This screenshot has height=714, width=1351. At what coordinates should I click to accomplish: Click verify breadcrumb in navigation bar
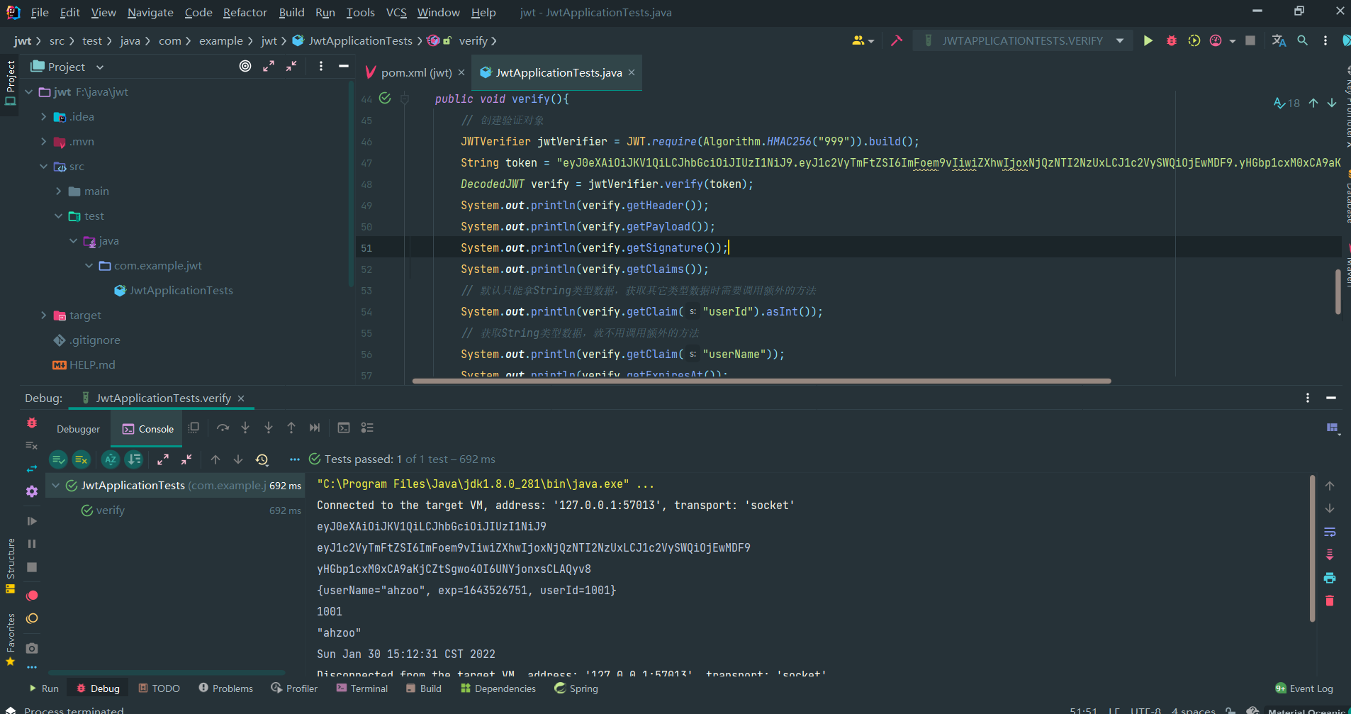[x=473, y=41]
